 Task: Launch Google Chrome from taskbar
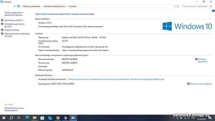58,118
